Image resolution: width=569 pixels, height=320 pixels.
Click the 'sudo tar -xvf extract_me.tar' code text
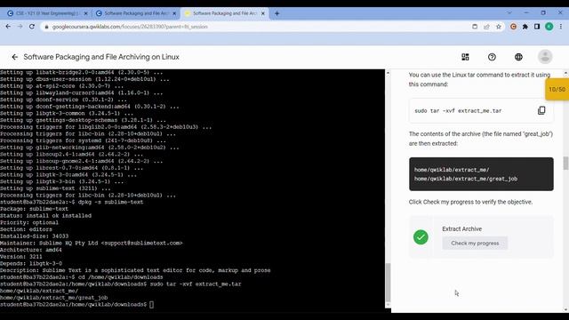point(458,111)
